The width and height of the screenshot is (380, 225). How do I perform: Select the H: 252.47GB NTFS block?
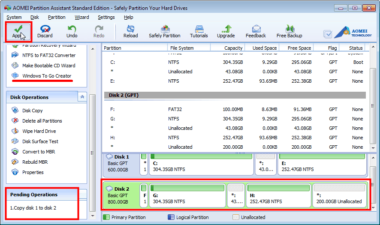(x=278, y=195)
